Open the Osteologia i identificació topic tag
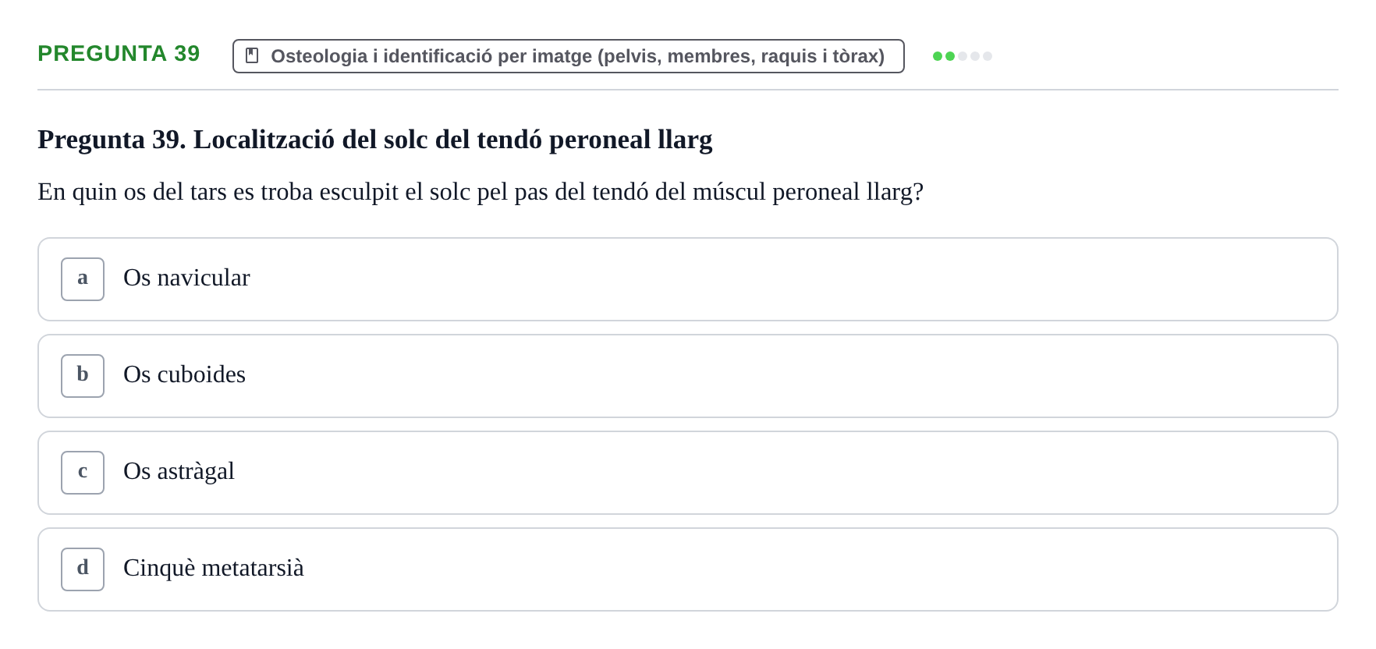The image size is (1376, 649). click(569, 56)
